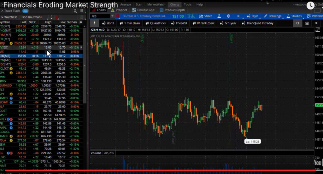323x174 pixels.
Task: Sort watchlist by Last column
Action: pos(23,22)
